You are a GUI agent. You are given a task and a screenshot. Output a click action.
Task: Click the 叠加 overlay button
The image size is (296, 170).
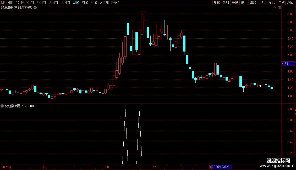tap(226, 2)
